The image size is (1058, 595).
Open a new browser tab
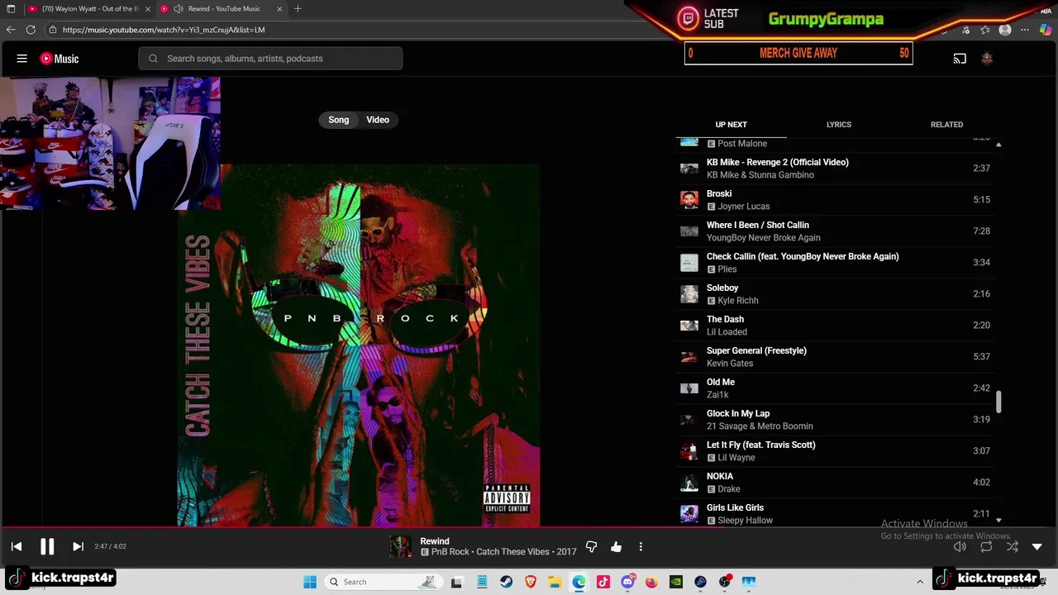click(298, 8)
